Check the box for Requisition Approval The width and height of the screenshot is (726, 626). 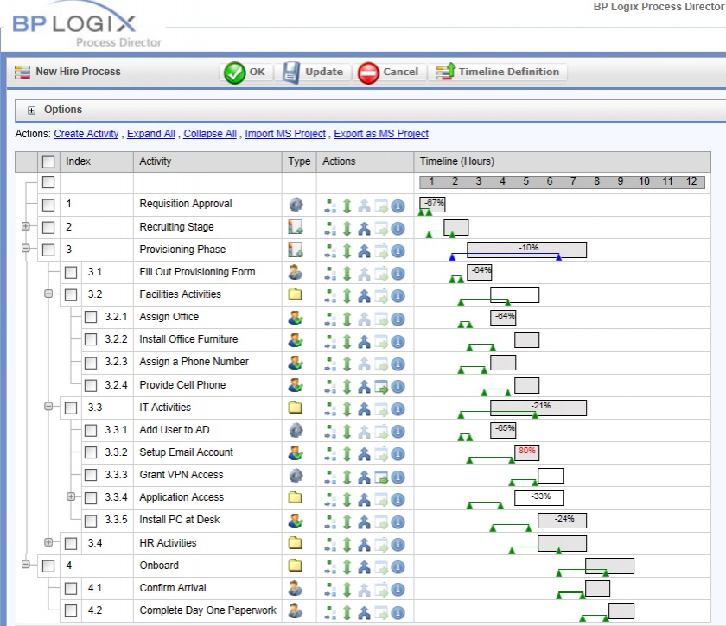[48, 205]
